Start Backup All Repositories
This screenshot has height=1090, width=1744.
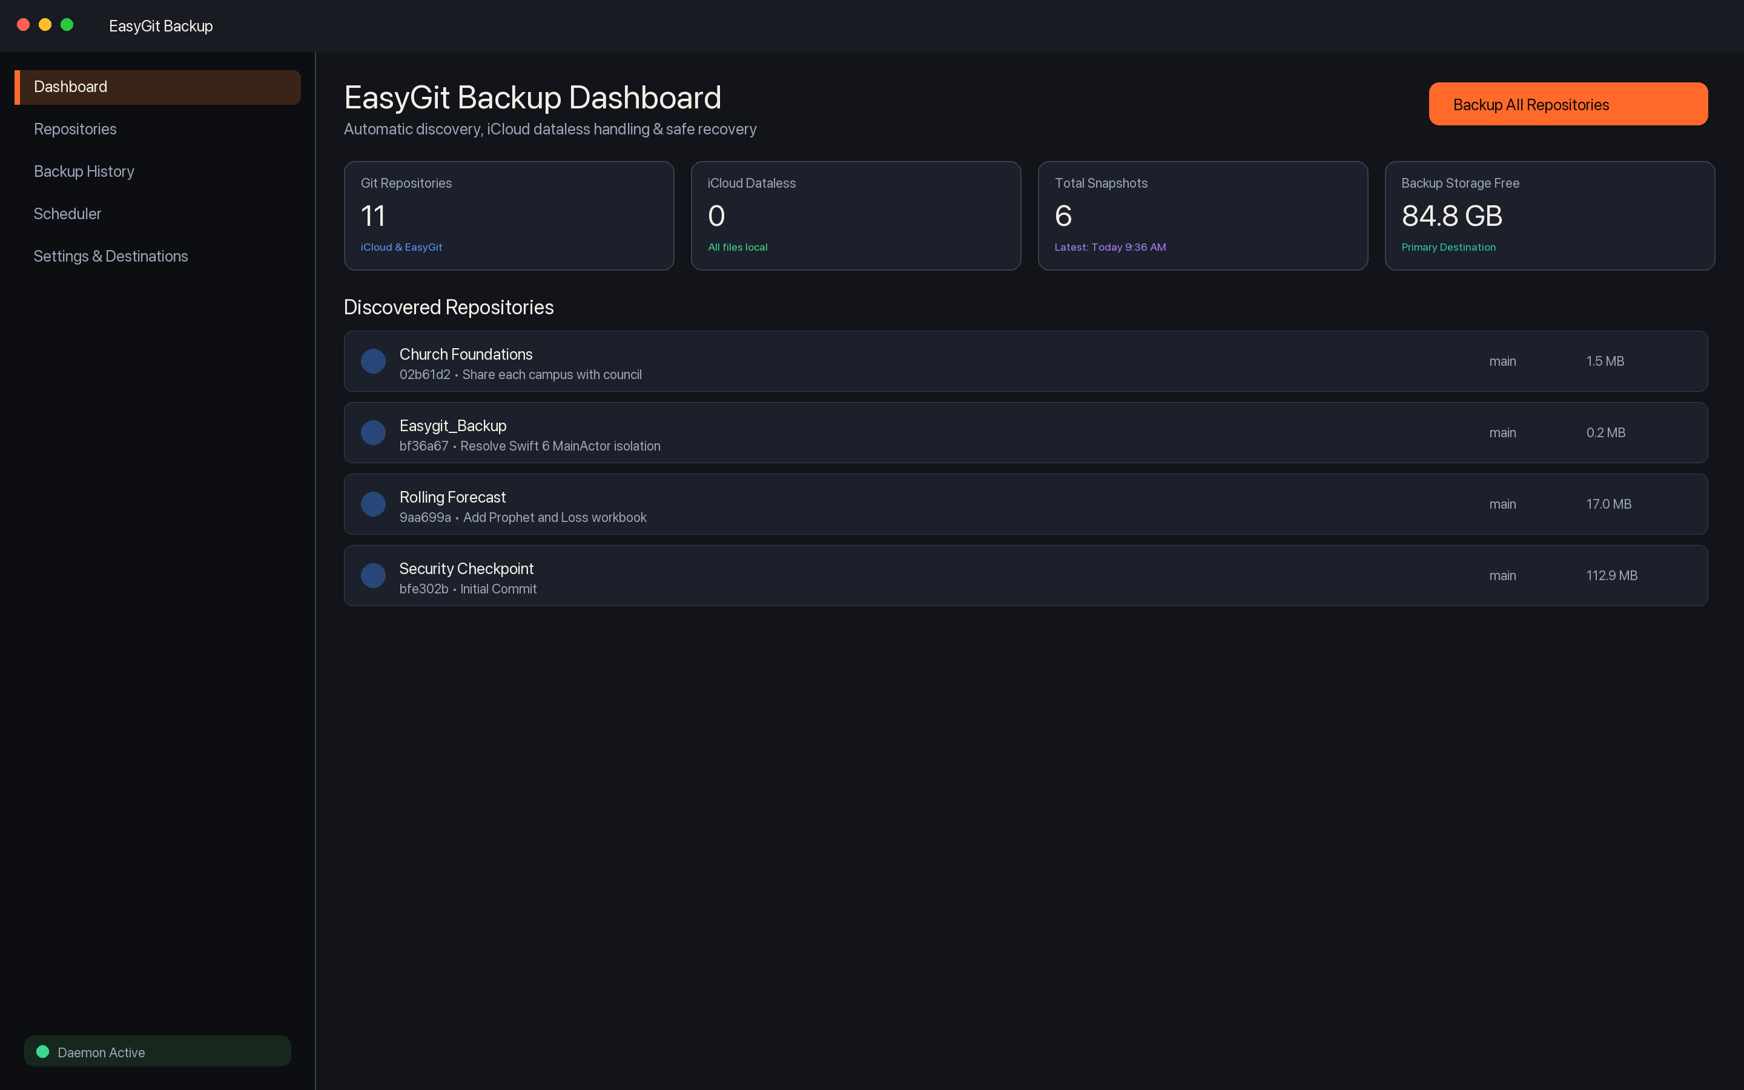1568,105
